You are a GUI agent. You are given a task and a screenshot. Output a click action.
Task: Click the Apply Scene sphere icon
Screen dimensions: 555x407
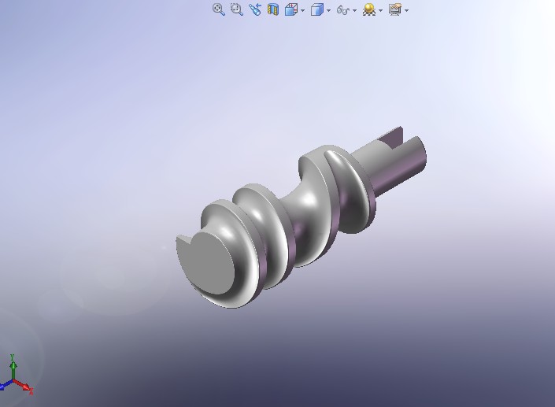click(x=369, y=9)
